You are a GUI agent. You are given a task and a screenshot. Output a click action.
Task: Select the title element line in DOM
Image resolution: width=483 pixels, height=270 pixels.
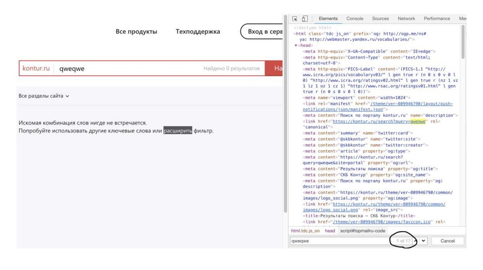tap(359, 215)
